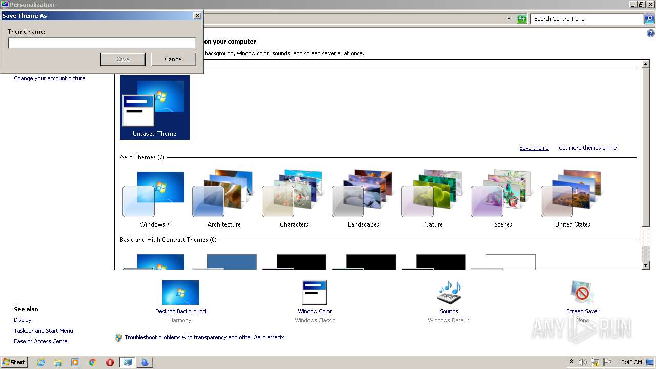656x369 pixels.
Task: Click the clock showing 12:48 AM
Action: click(630, 362)
